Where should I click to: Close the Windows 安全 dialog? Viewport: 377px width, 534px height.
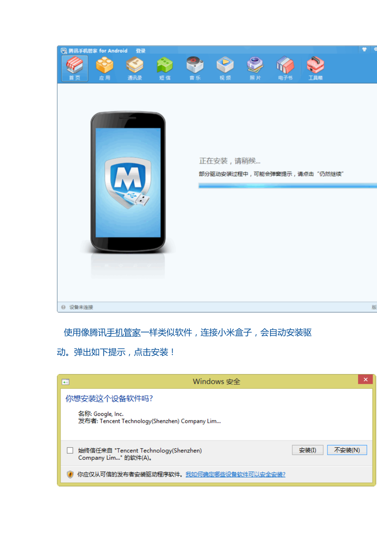(x=365, y=380)
